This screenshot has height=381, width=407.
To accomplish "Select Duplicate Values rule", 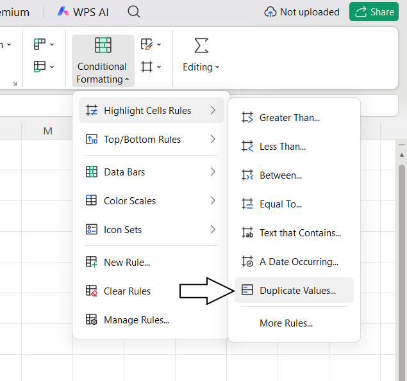I will point(294,290).
